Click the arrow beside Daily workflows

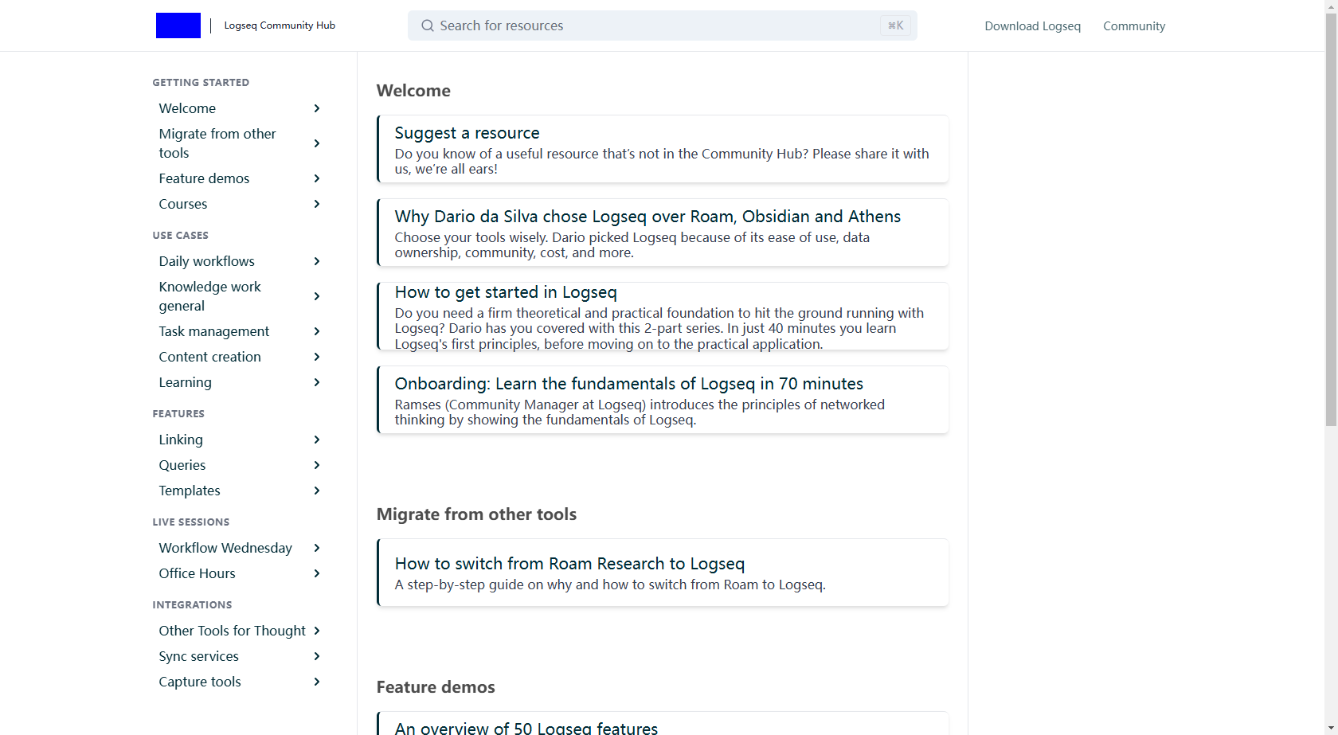[x=317, y=261]
